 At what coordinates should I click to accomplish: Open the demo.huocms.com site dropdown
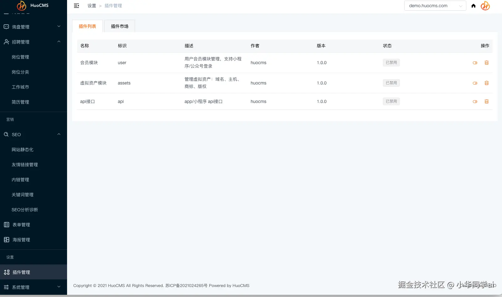click(435, 6)
